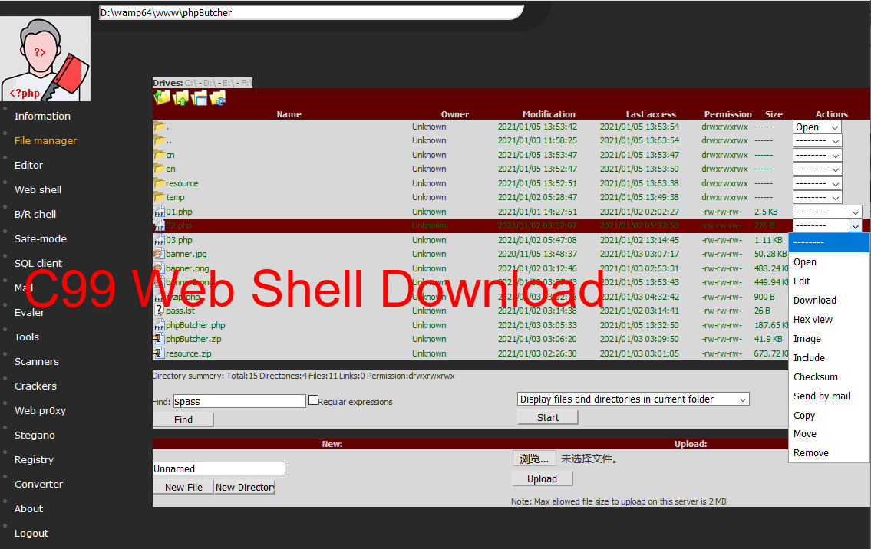Click the folder icon of the '..' row
This screenshot has width=871, height=549.
(x=160, y=140)
